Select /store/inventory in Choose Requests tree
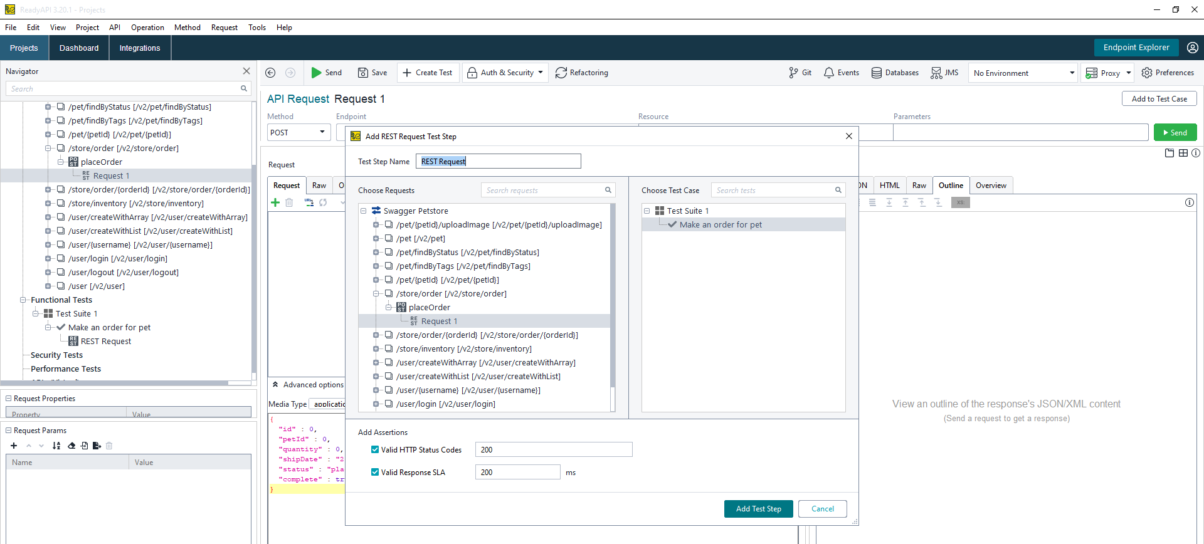 coord(463,349)
